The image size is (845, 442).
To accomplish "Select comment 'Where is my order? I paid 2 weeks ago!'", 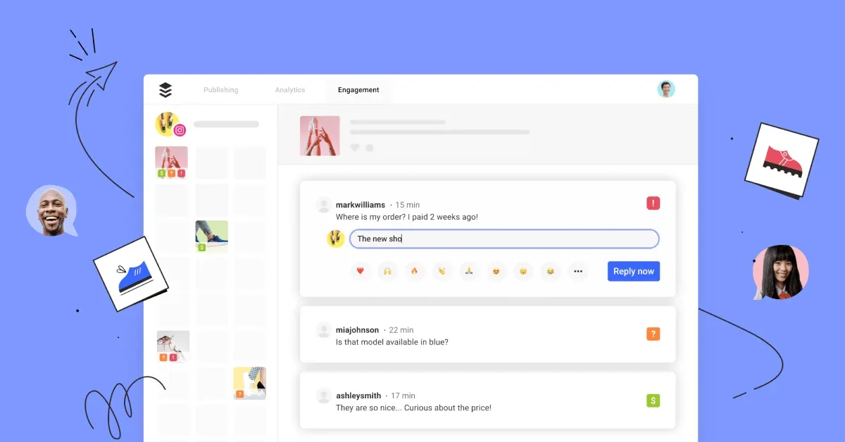I will (407, 217).
